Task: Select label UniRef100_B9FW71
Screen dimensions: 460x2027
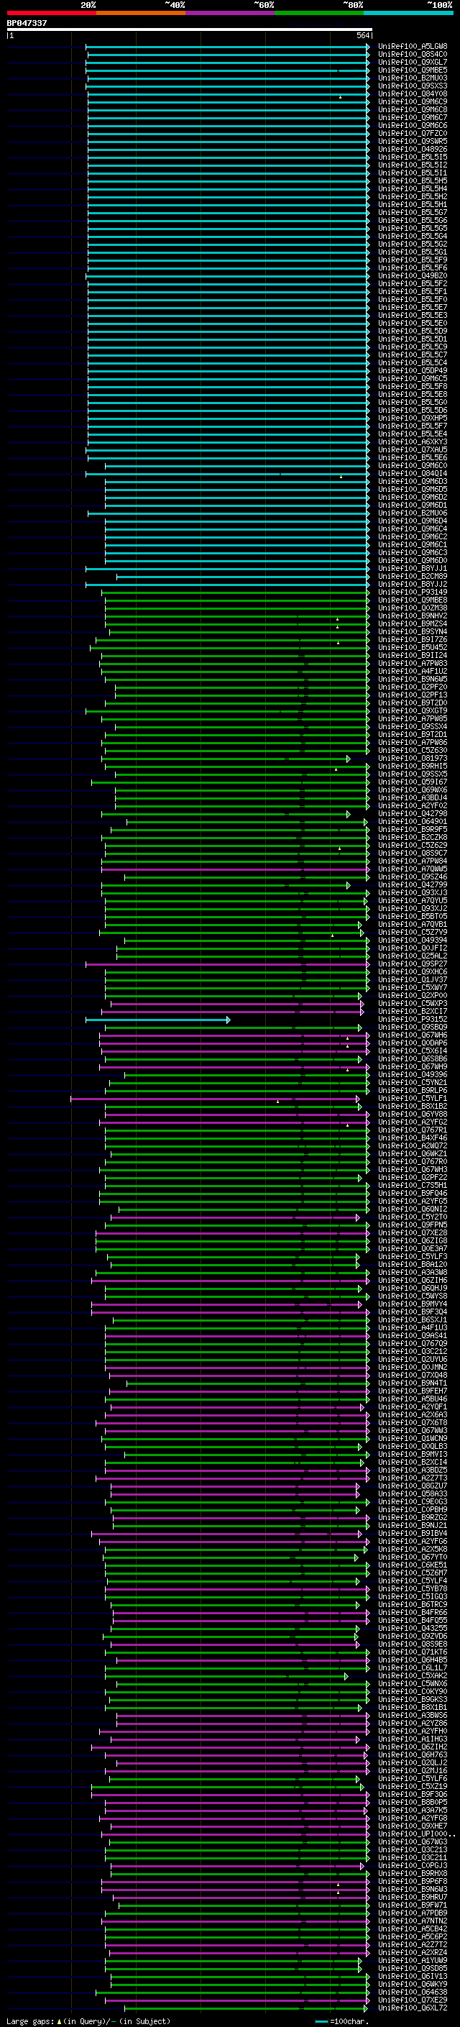Action: pyautogui.click(x=413, y=1904)
